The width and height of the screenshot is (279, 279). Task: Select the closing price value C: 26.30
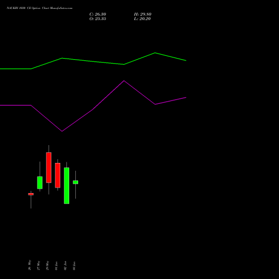point(98,15)
